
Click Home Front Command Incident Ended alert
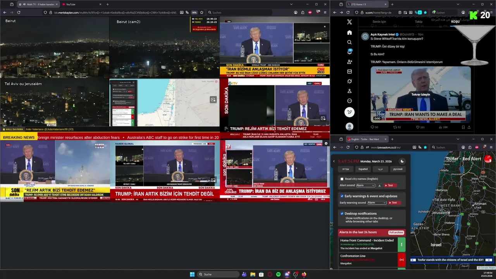[x=372, y=244]
